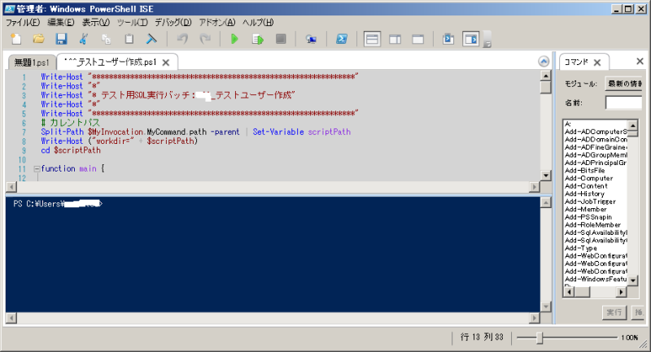Open the デバッグ(D) menu
The height and width of the screenshot is (352, 651).
coord(173,23)
